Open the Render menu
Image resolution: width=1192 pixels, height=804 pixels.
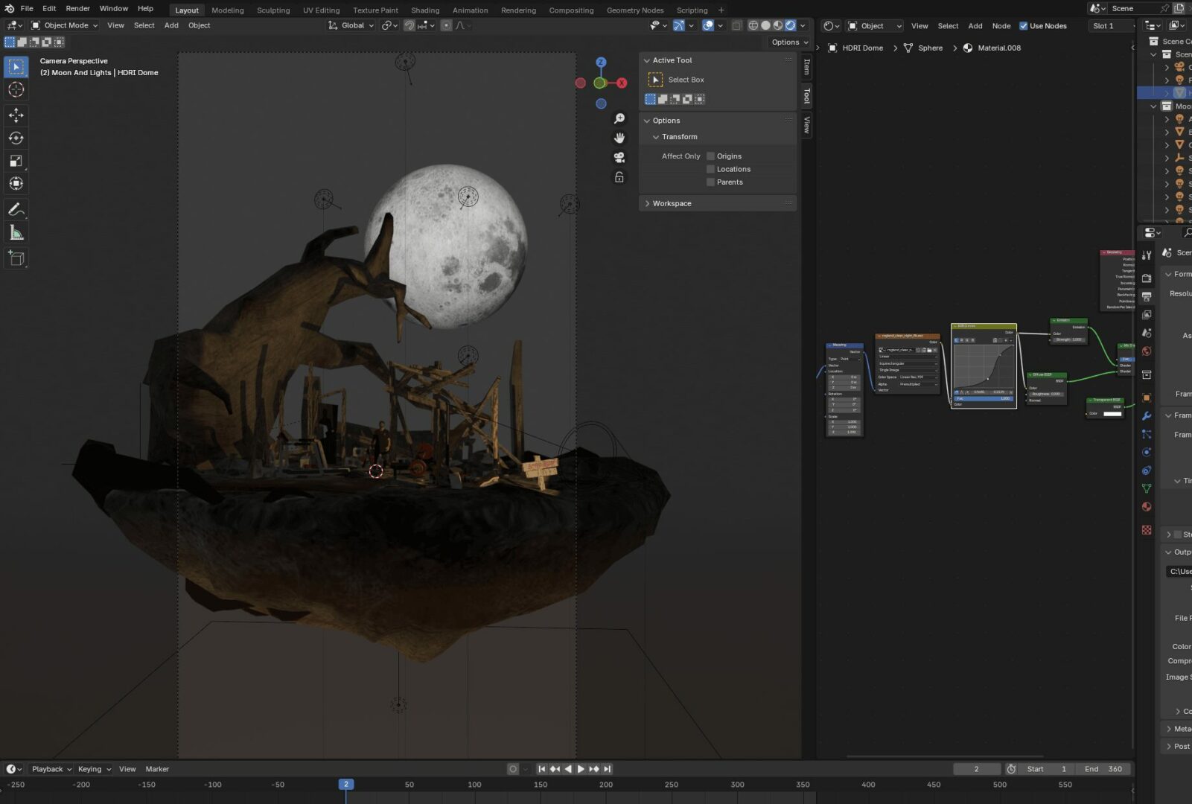click(77, 8)
